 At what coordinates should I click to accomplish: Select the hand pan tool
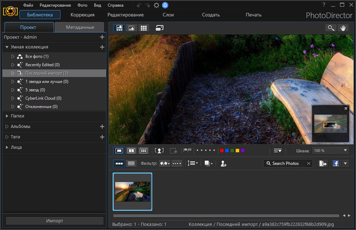343,27
